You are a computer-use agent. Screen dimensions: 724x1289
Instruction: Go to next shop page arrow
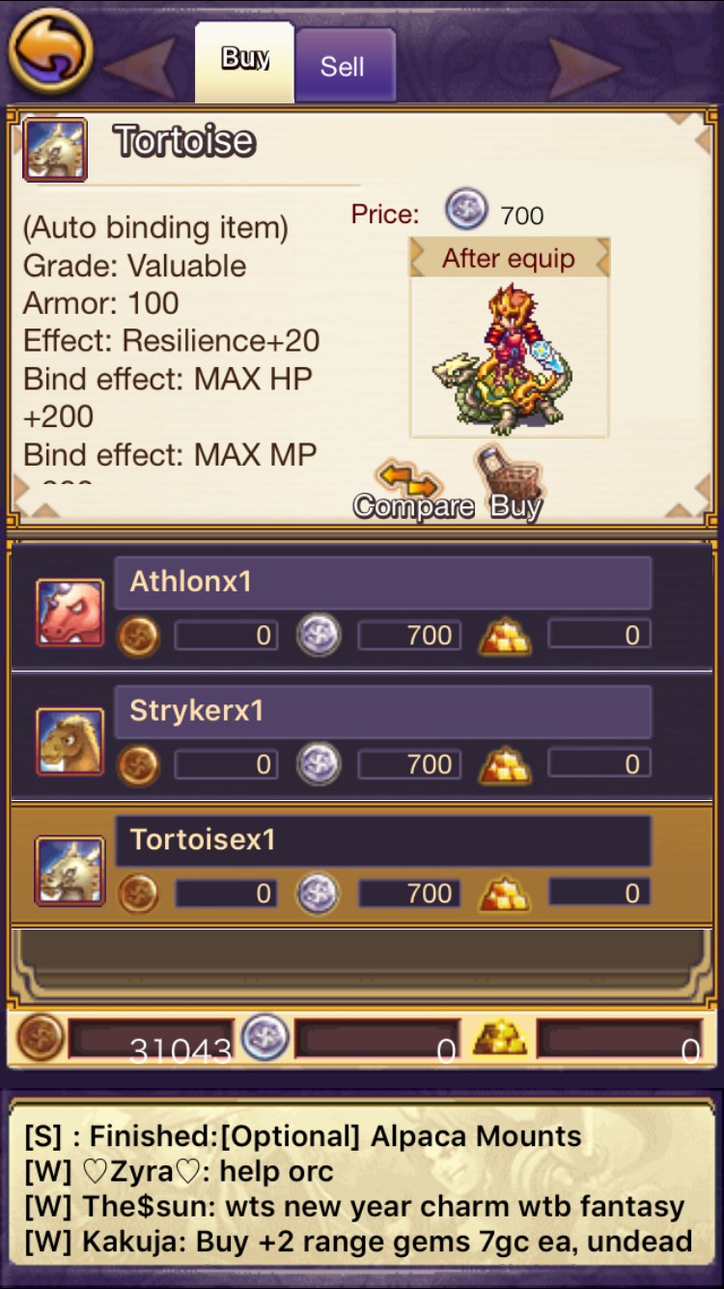[x=584, y=67]
